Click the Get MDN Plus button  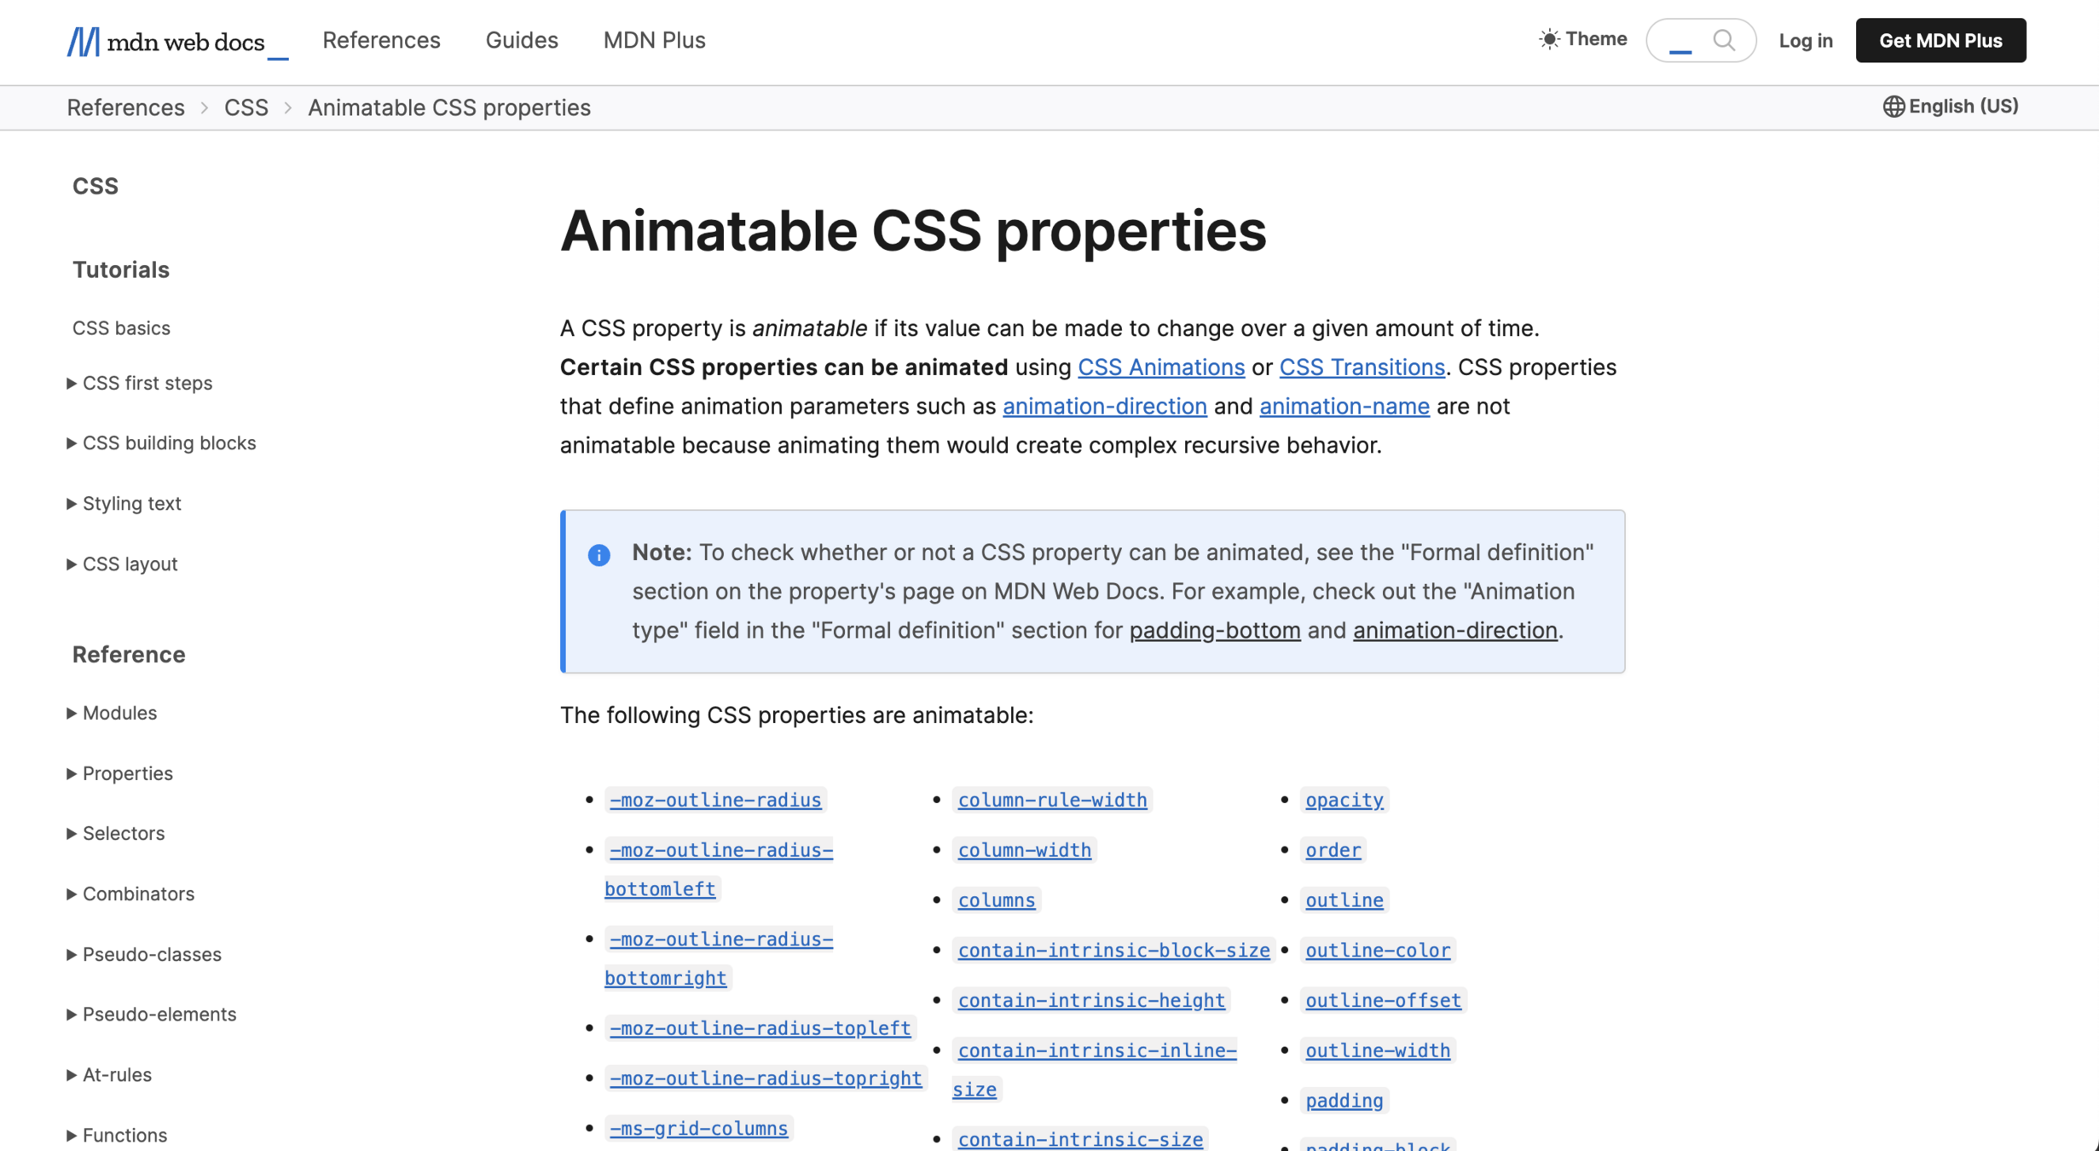tap(1940, 40)
